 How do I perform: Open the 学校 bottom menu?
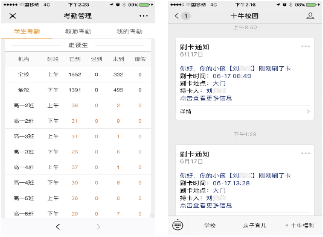pos(210,226)
